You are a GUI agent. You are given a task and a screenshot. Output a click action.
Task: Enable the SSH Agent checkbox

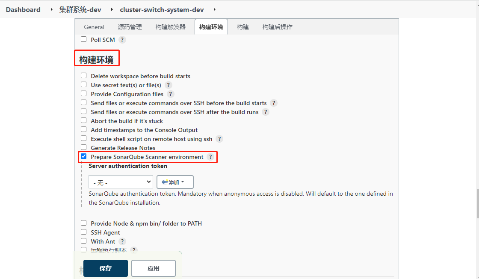click(83, 232)
